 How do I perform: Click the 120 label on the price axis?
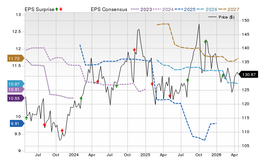point(245,104)
